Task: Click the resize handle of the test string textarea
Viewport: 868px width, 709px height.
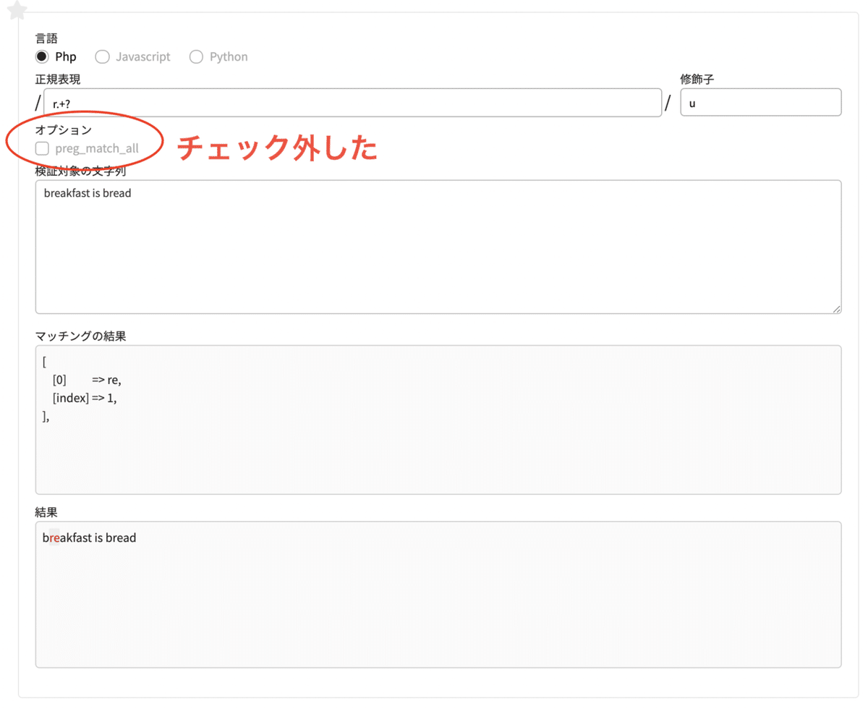Action: click(837, 309)
